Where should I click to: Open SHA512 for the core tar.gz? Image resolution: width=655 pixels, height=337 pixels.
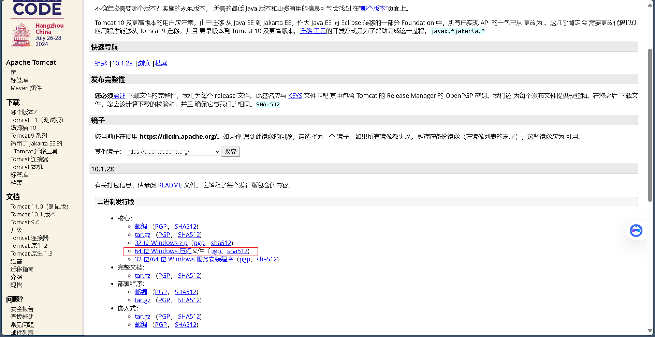click(189, 235)
